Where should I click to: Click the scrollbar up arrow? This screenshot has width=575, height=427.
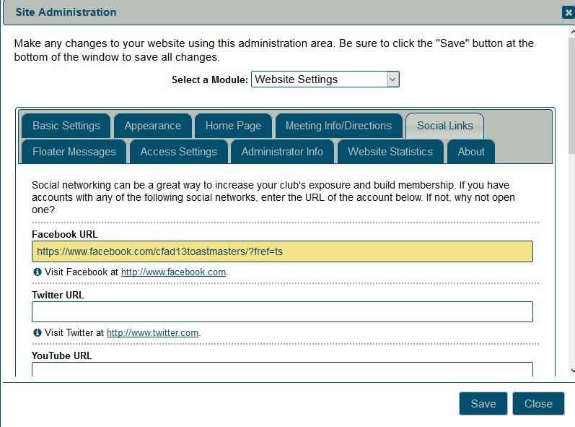572,33
